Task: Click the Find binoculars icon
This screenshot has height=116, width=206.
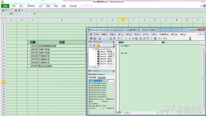Action: pos(114,38)
